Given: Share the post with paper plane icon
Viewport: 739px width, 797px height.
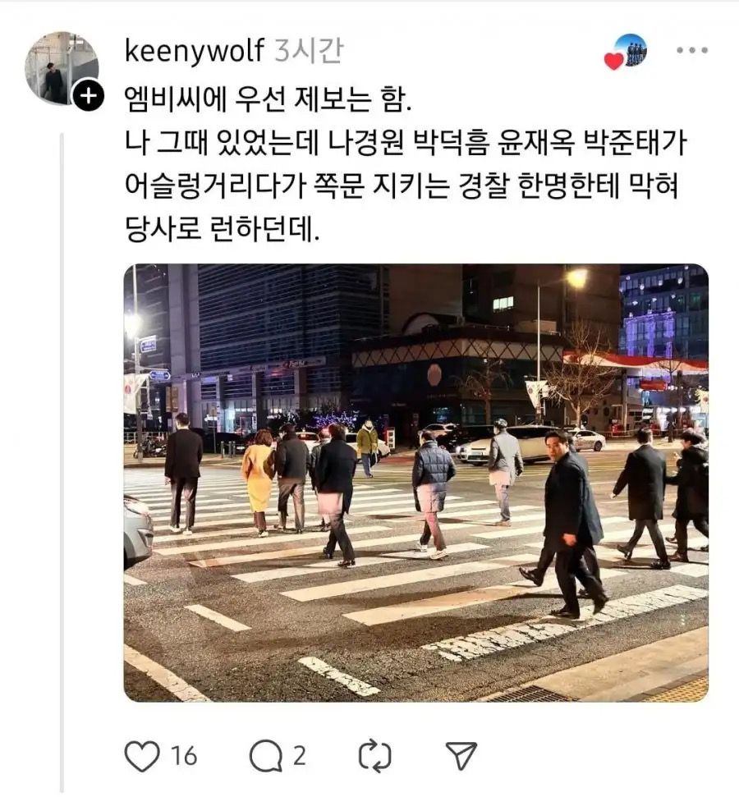Looking at the screenshot, I should coord(461,756).
